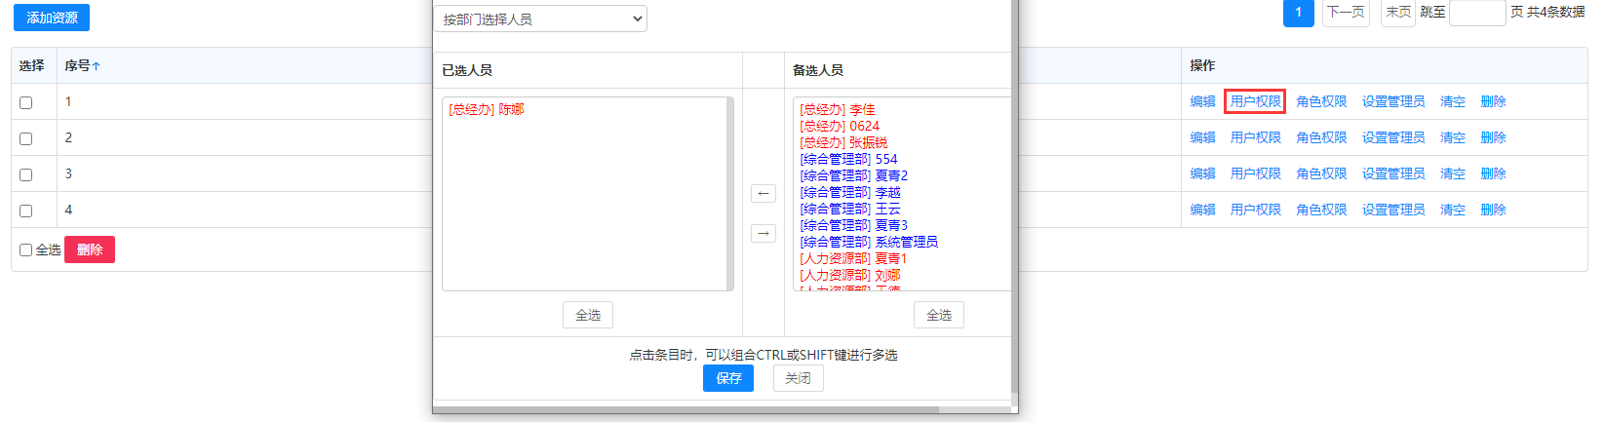This screenshot has width=1605, height=422.
Task: Open 用户权限 for row 1
Action: click(x=1255, y=101)
